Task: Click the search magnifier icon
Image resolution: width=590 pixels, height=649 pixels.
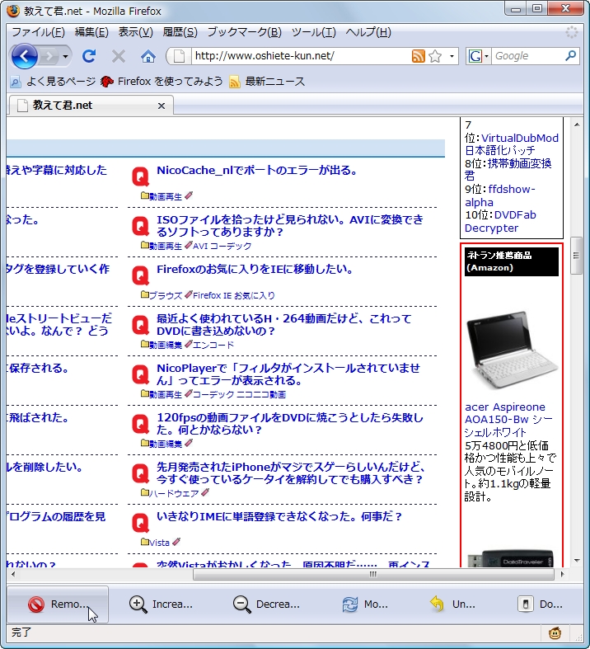Action: [x=570, y=55]
